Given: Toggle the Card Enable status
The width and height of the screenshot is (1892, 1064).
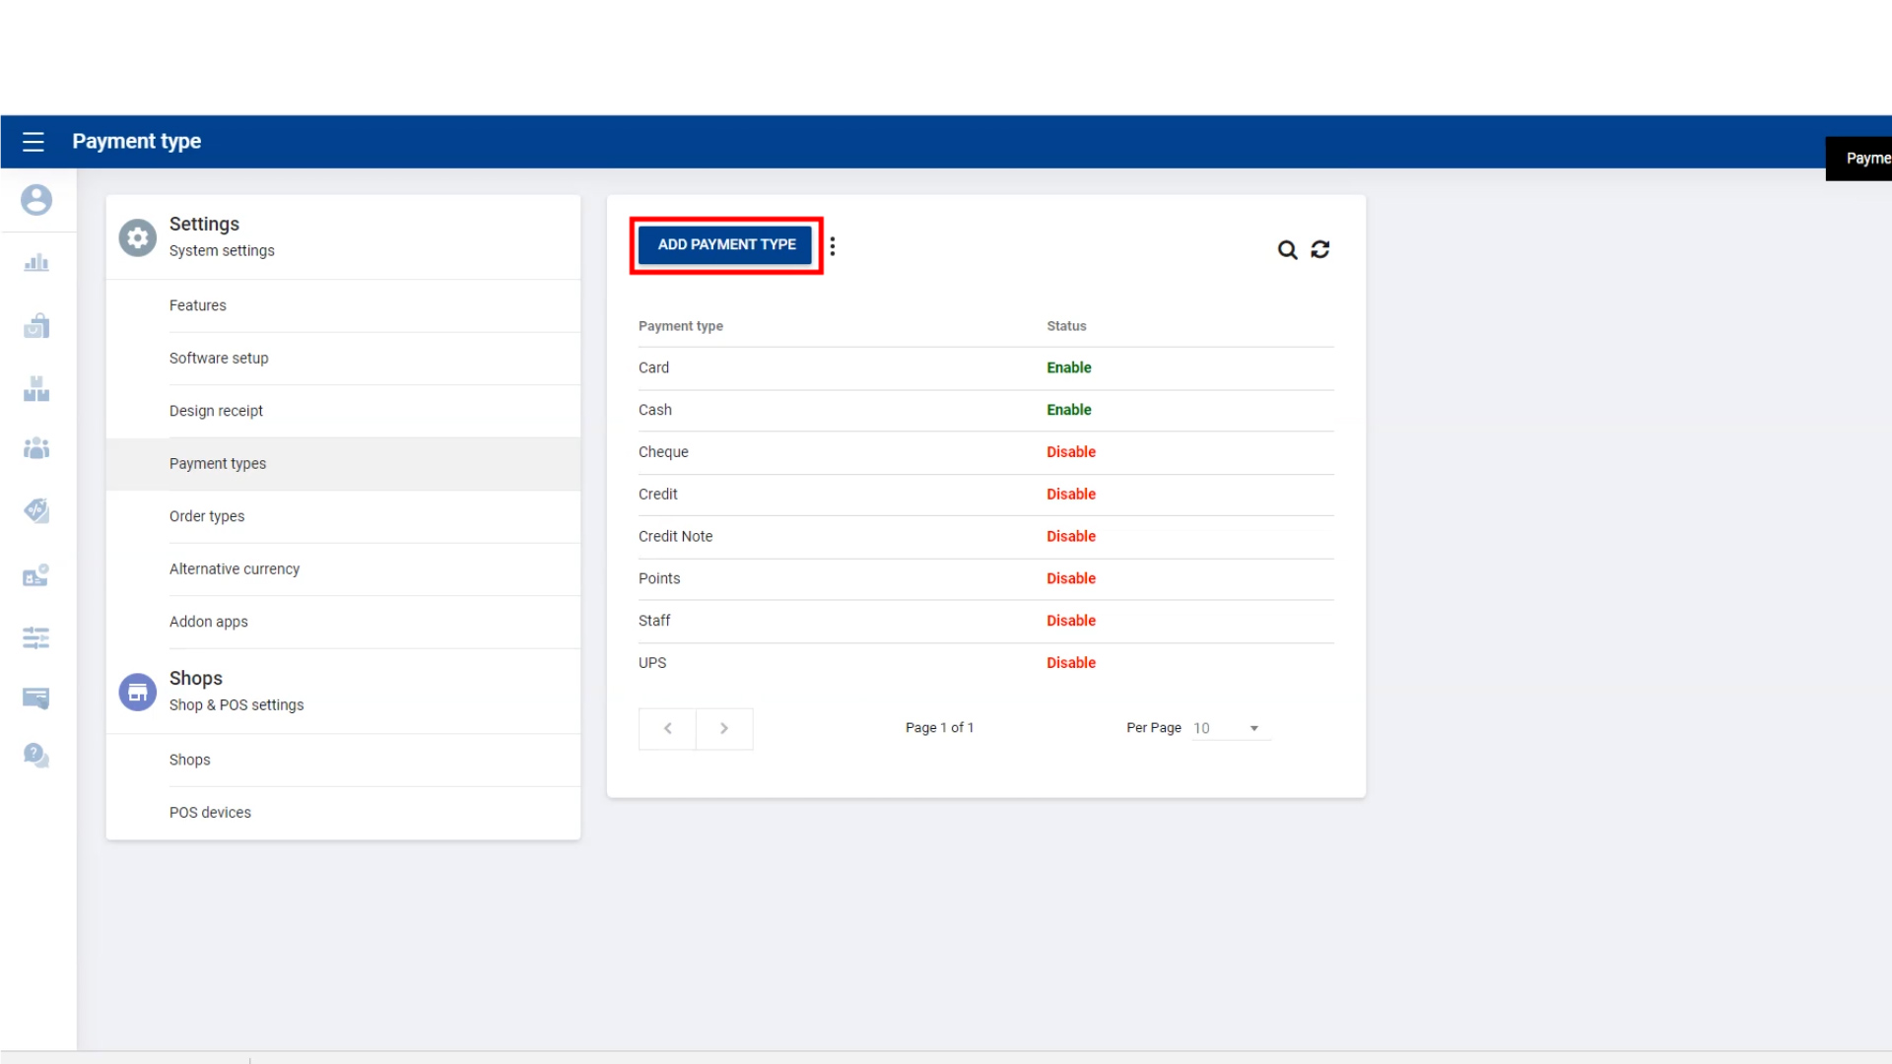Looking at the screenshot, I should (x=1068, y=367).
